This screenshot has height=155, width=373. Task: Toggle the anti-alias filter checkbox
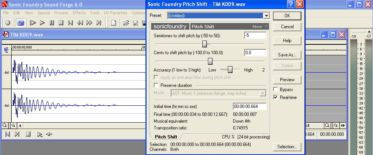156,77
